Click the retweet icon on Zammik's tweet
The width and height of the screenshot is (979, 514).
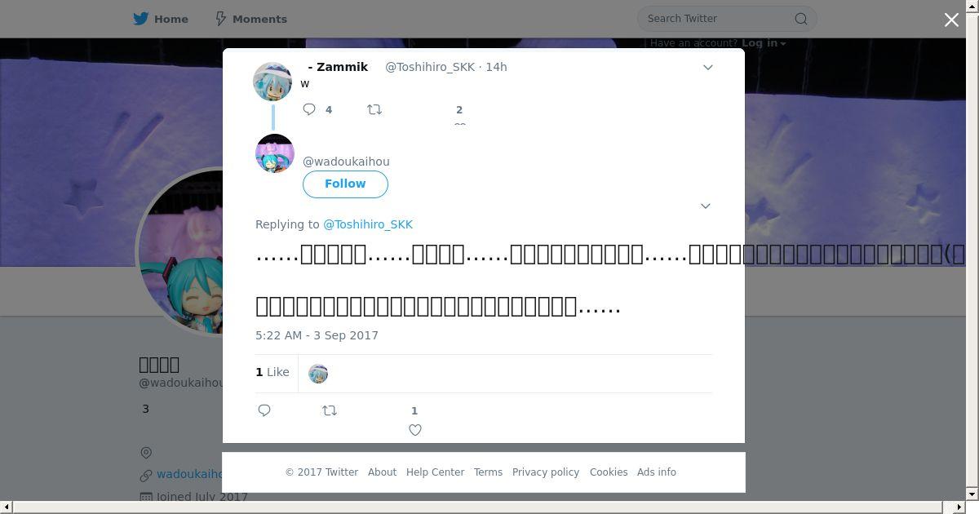[374, 109]
